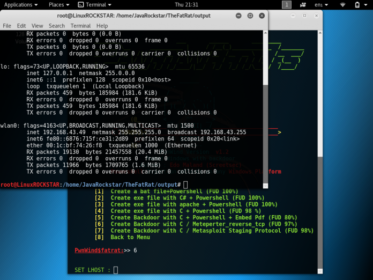This screenshot has height=280, width=373.
Task: Click the front terminal title bar text
Action: [133, 16]
